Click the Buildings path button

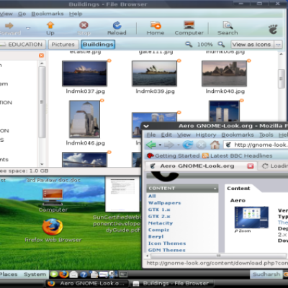(x=98, y=45)
